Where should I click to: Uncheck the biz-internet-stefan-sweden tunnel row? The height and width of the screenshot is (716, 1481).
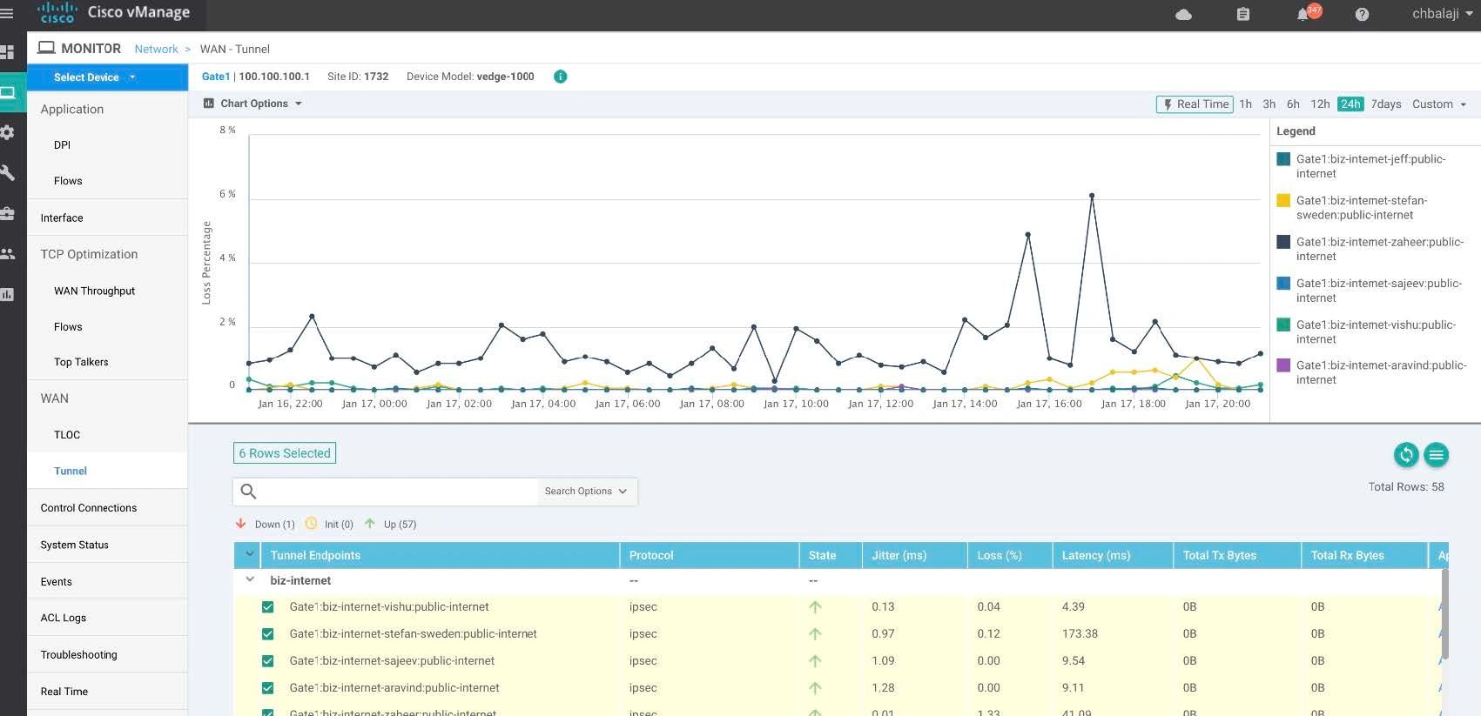click(x=267, y=634)
